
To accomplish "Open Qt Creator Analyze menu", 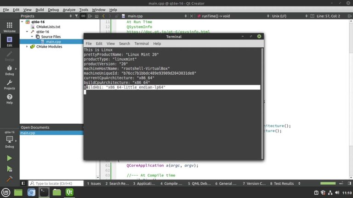I will coord(69,10).
